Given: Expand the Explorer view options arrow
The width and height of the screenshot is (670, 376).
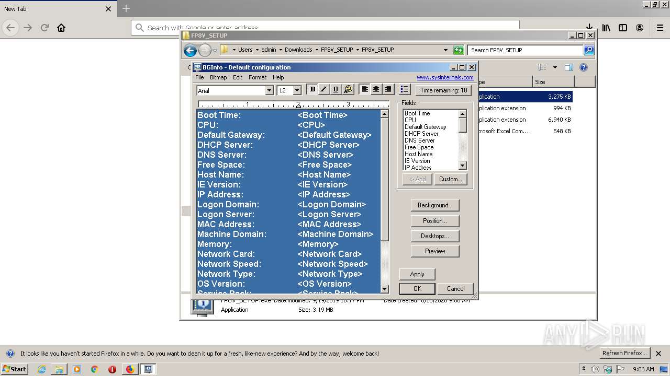Looking at the screenshot, I should click(x=555, y=67).
